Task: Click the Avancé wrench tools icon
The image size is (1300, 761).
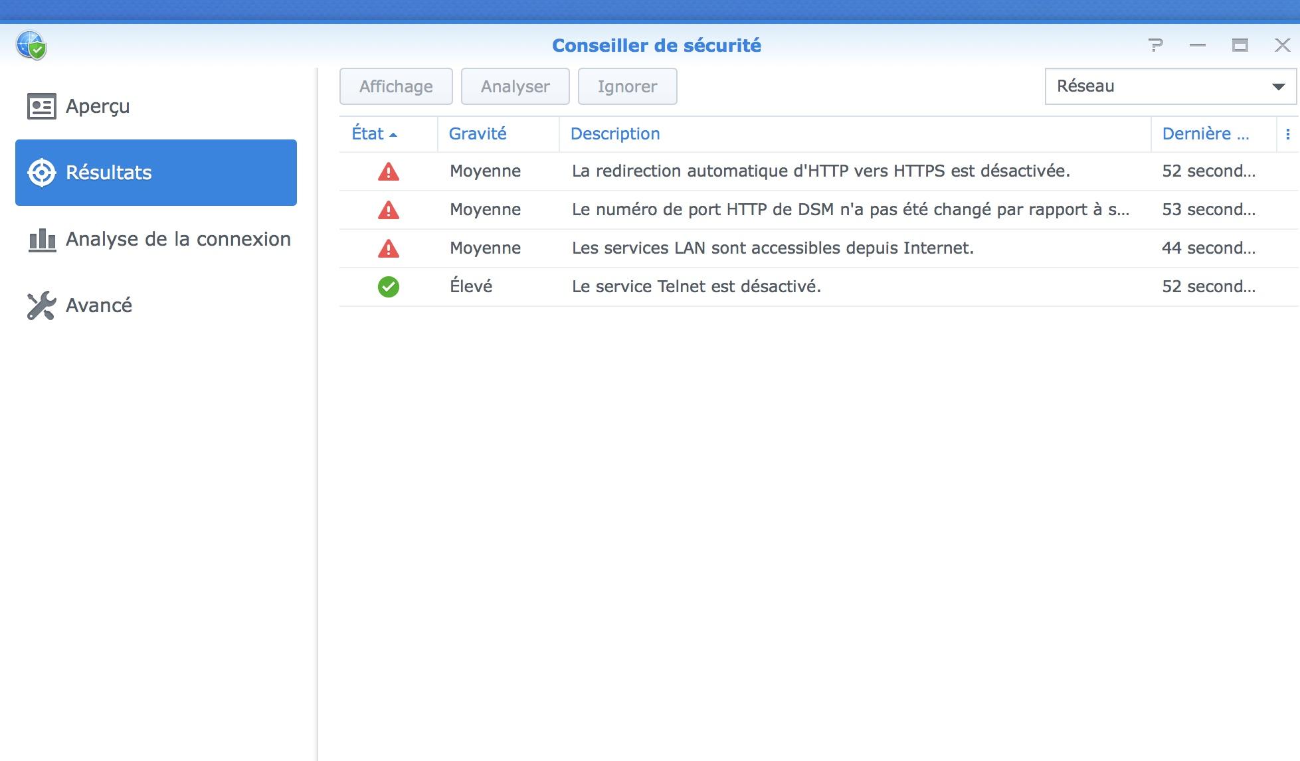Action: tap(41, 305)
